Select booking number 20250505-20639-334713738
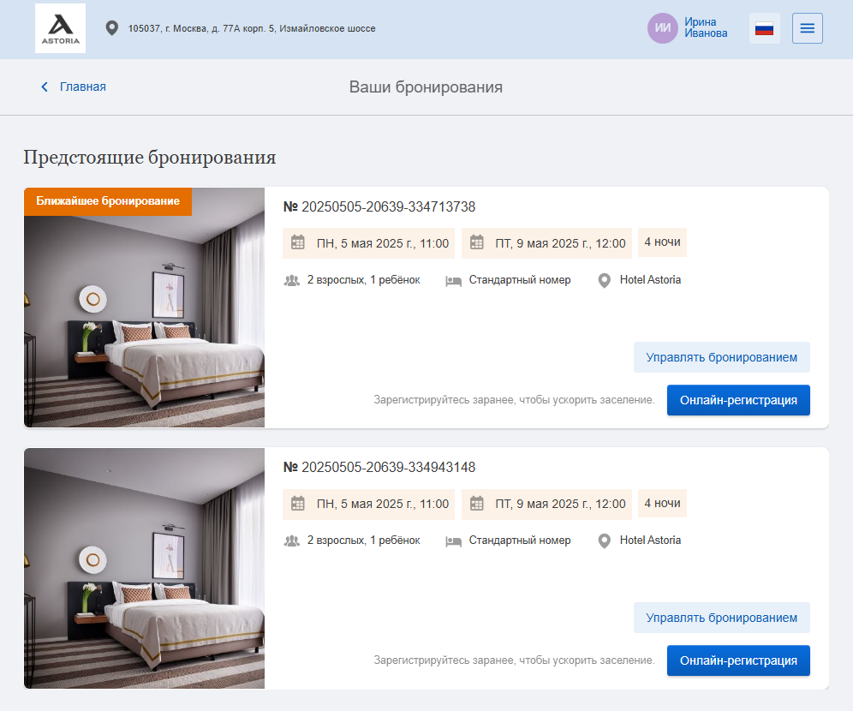 click(x=379, y=206)
